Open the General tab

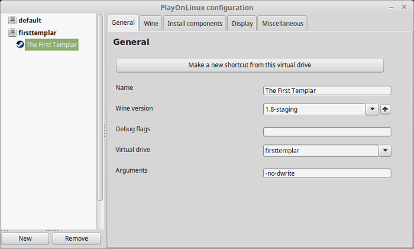coord(123,22)
